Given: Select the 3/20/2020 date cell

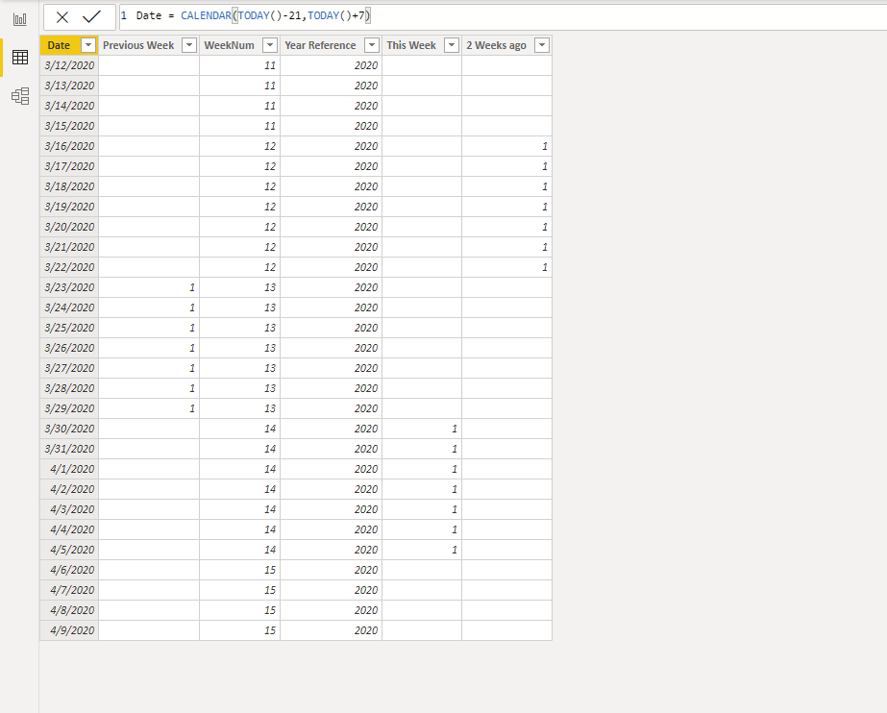Looking at the screenshot, I should click(69, 227).
